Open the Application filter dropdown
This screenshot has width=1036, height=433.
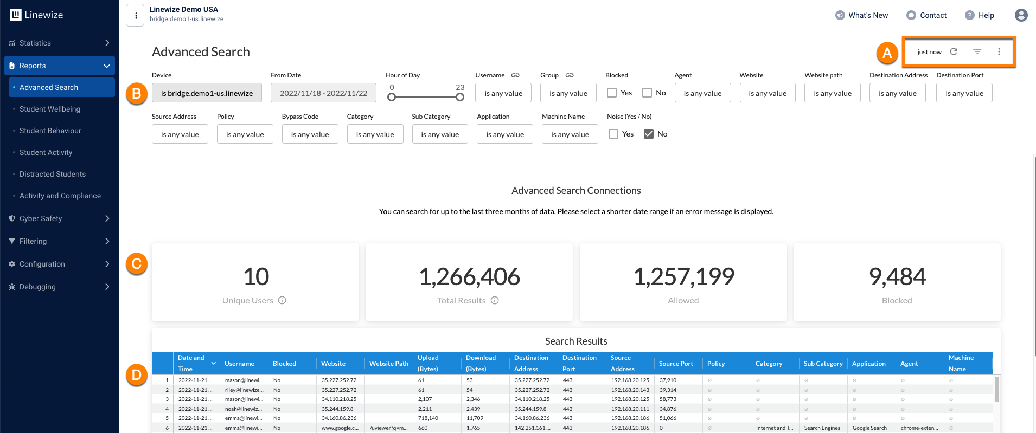[x=505, y=134]
